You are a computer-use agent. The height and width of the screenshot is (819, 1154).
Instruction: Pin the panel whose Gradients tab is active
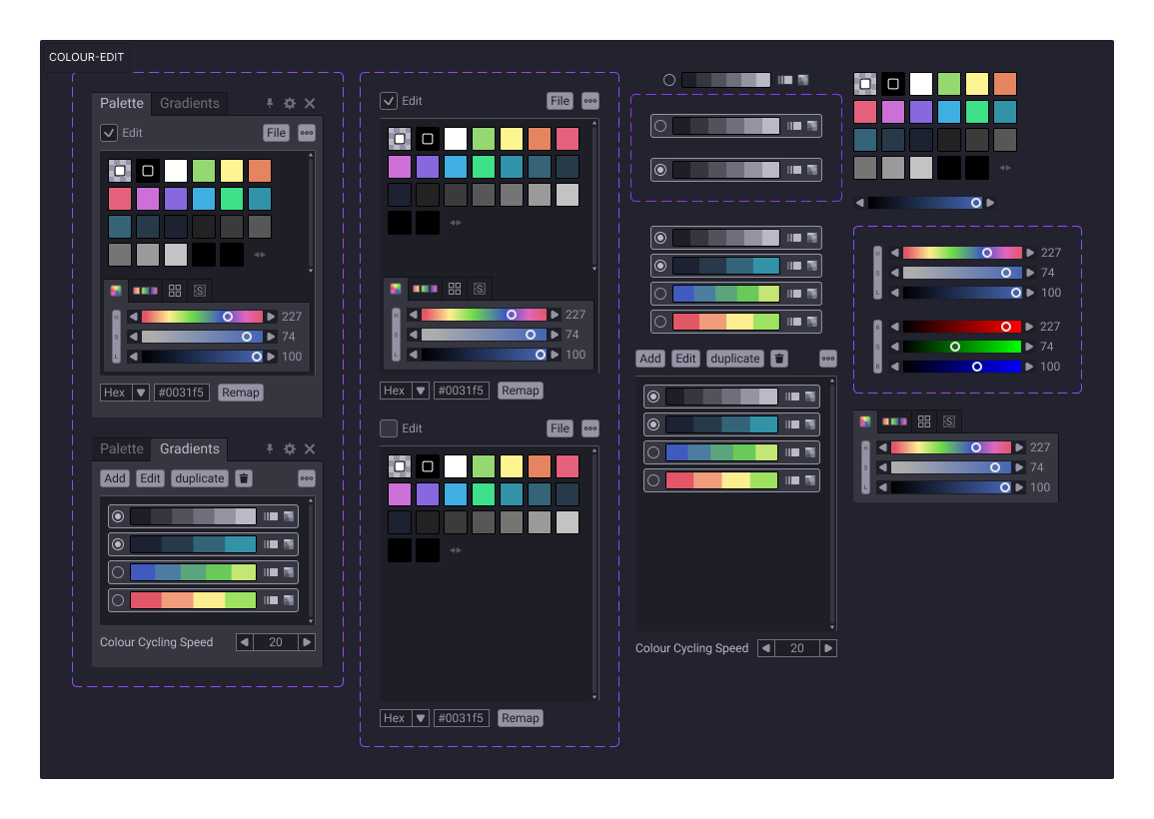pos(270,448)
